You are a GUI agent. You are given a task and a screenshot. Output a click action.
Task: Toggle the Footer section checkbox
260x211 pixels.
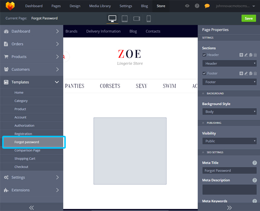[x=204, y=73]
